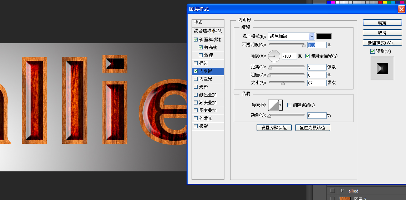Enable the 纹理 checkbox
Image resolution: width=406 pixels, height=200 pixels.
[x=200, y=55]
